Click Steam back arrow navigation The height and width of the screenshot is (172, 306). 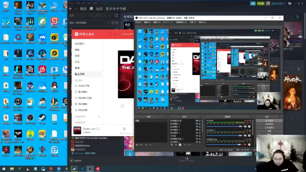tap(71, 9)
